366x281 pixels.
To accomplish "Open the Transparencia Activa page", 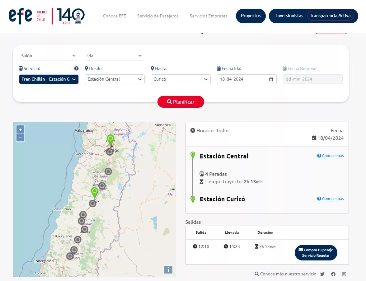I will click(x=330, y=16).
